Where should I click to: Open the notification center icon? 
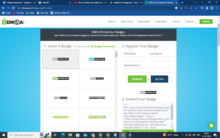tap(216, 135)
